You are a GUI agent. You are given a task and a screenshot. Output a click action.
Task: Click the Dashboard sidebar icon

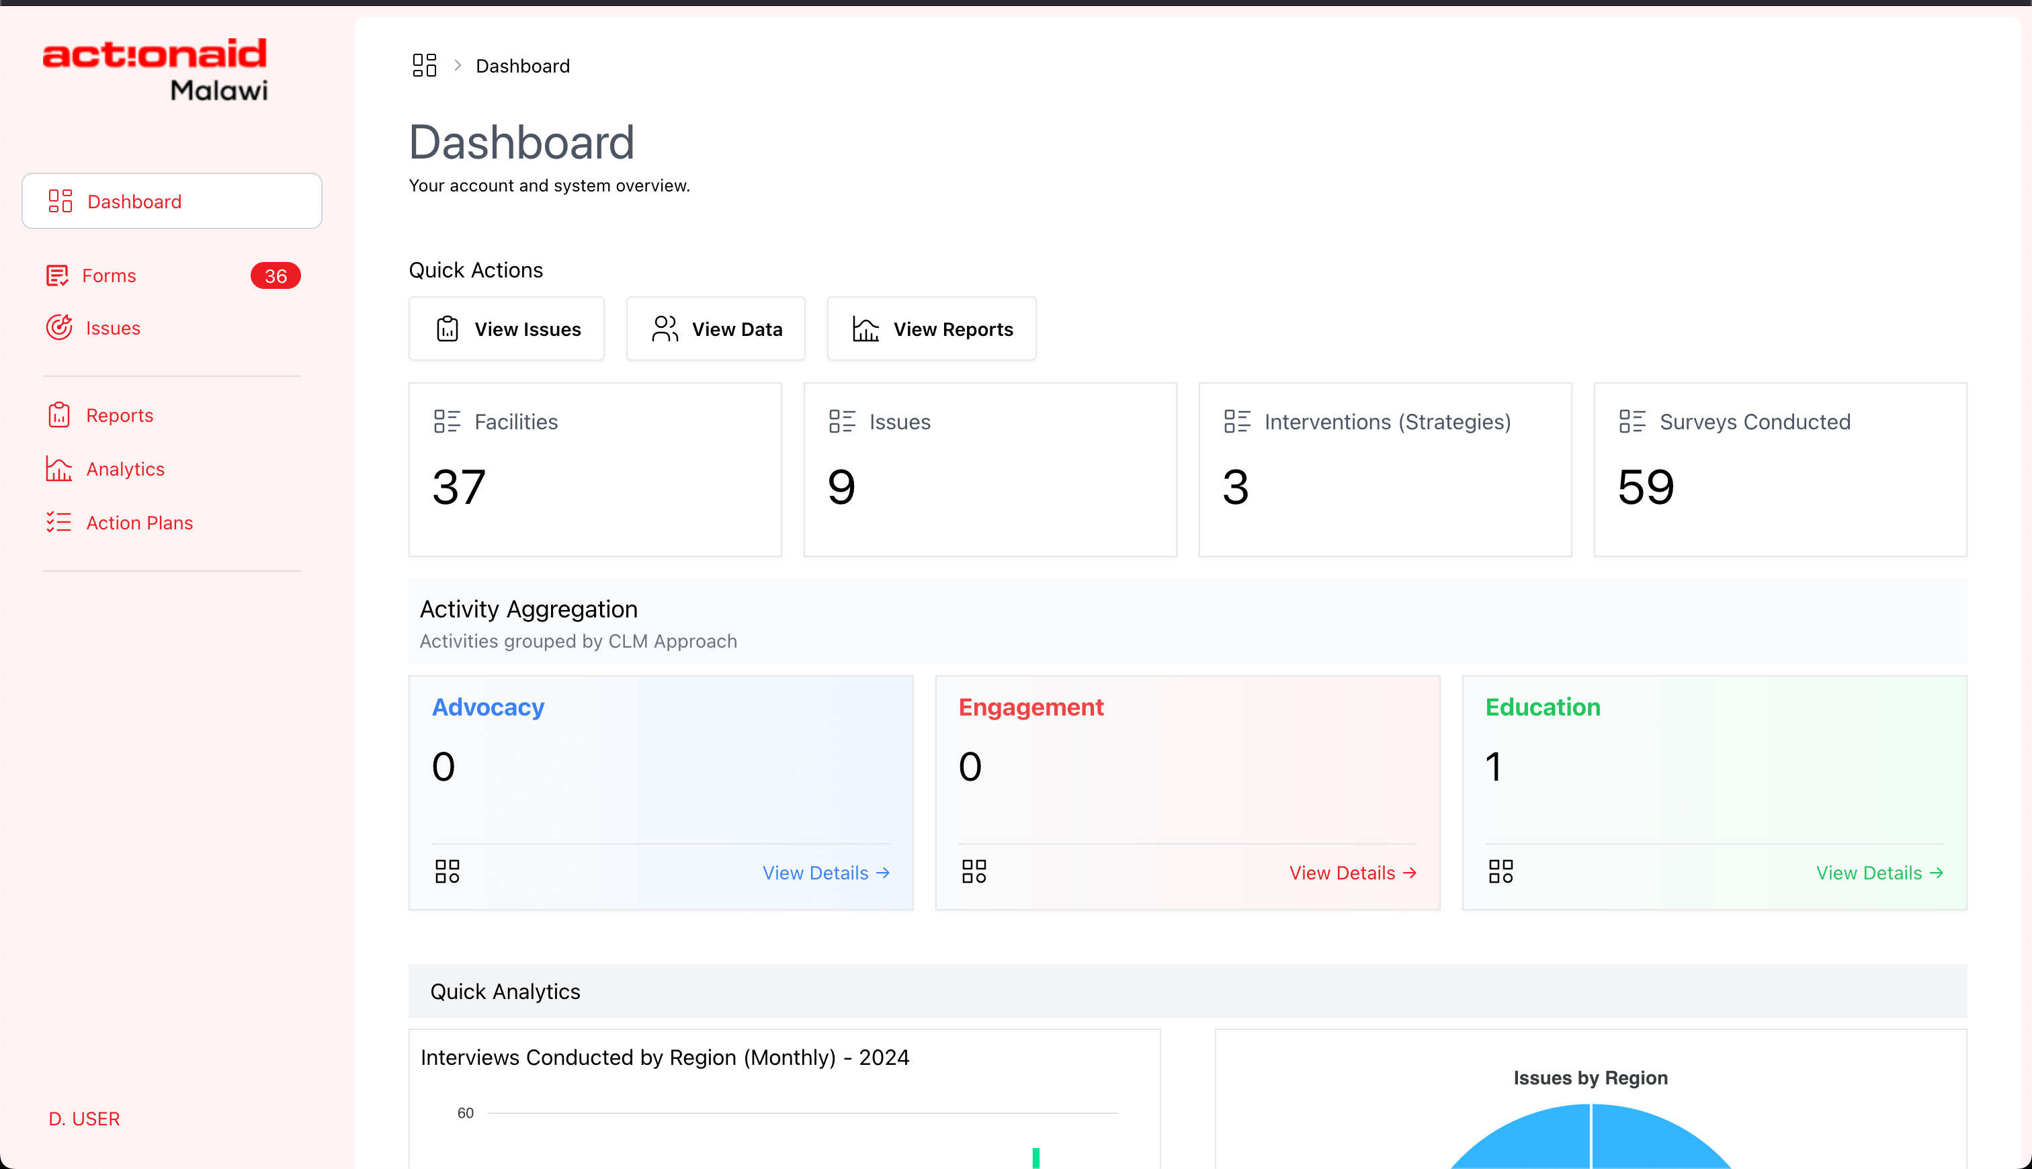(60, 201)
